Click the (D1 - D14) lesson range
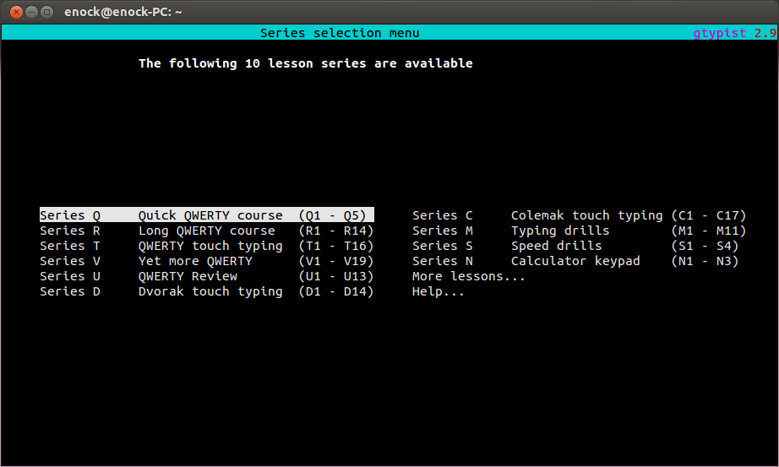 pyautogui.click(x=335, y=291)
